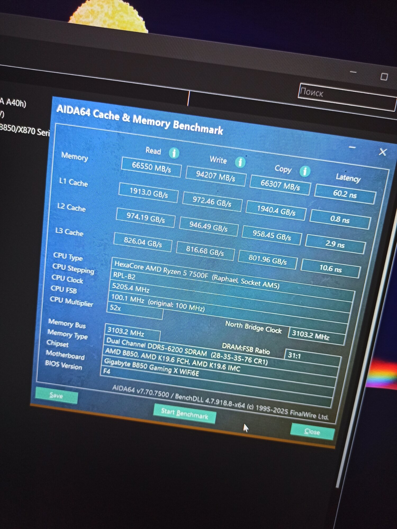Select L3 Cache Latency 10.6 ns
Viewport: 397px width, 529px height.
pos(331,269)
